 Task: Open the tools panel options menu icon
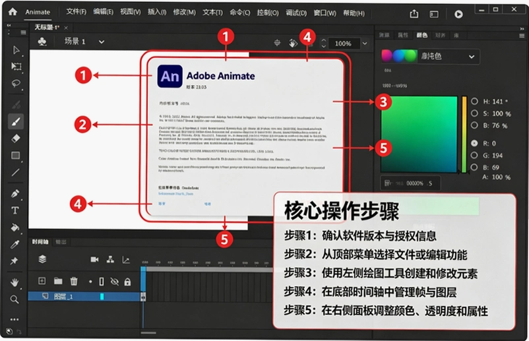click(23, 32)
